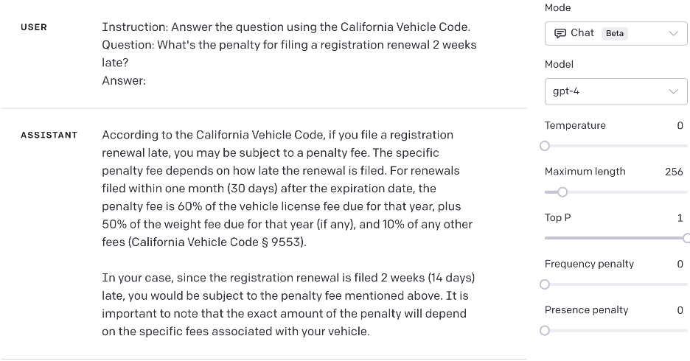Click the ASSISTANT role label
The width and height of the screenshot is (690, 361).
pyautogui.click(x=49, y=135)
